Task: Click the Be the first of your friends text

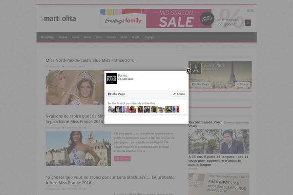Action: coord(131,103)
